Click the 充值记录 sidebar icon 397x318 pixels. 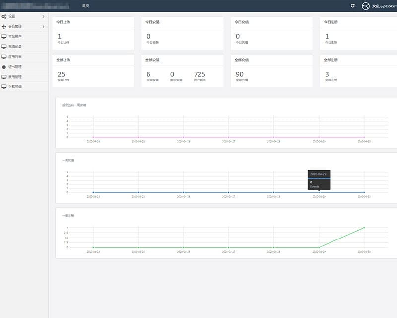4,46
